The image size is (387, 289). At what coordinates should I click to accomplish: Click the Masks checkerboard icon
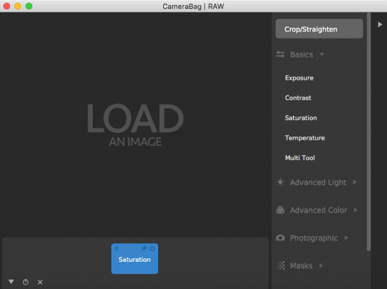(x=281, y=266)
